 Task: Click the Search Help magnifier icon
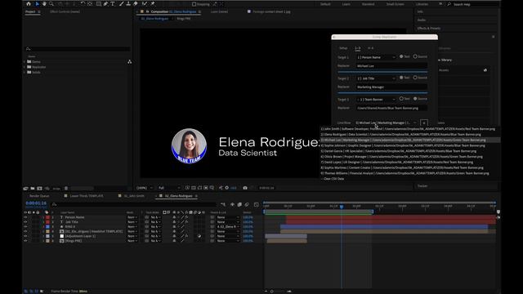click(449, 4)
